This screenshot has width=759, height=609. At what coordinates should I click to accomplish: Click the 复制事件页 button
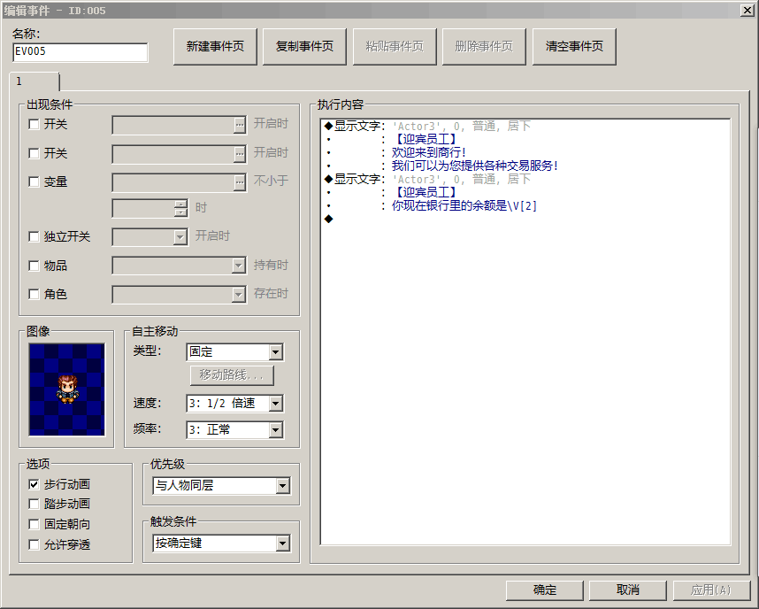(x=304, y=47)
